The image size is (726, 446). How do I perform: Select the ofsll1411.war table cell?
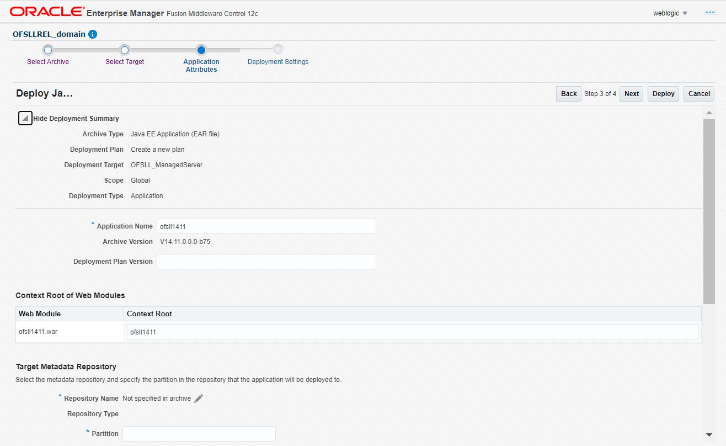coord(70,332)
